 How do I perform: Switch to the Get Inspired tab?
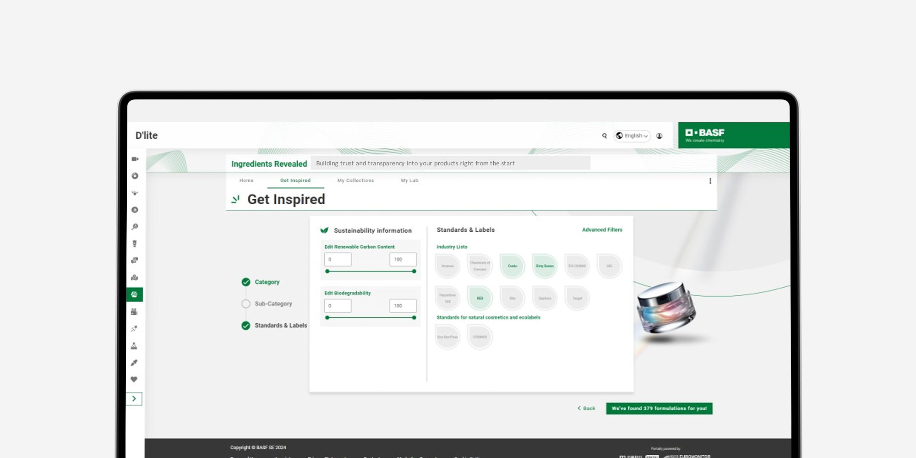pos(295,180)
